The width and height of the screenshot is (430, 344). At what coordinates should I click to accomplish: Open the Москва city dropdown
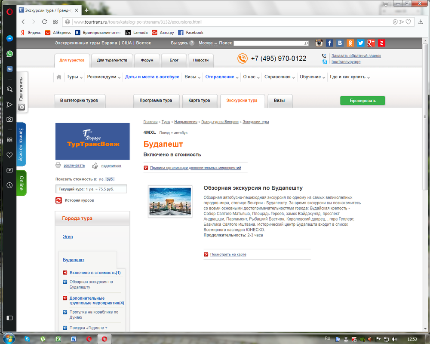point(208,43)
